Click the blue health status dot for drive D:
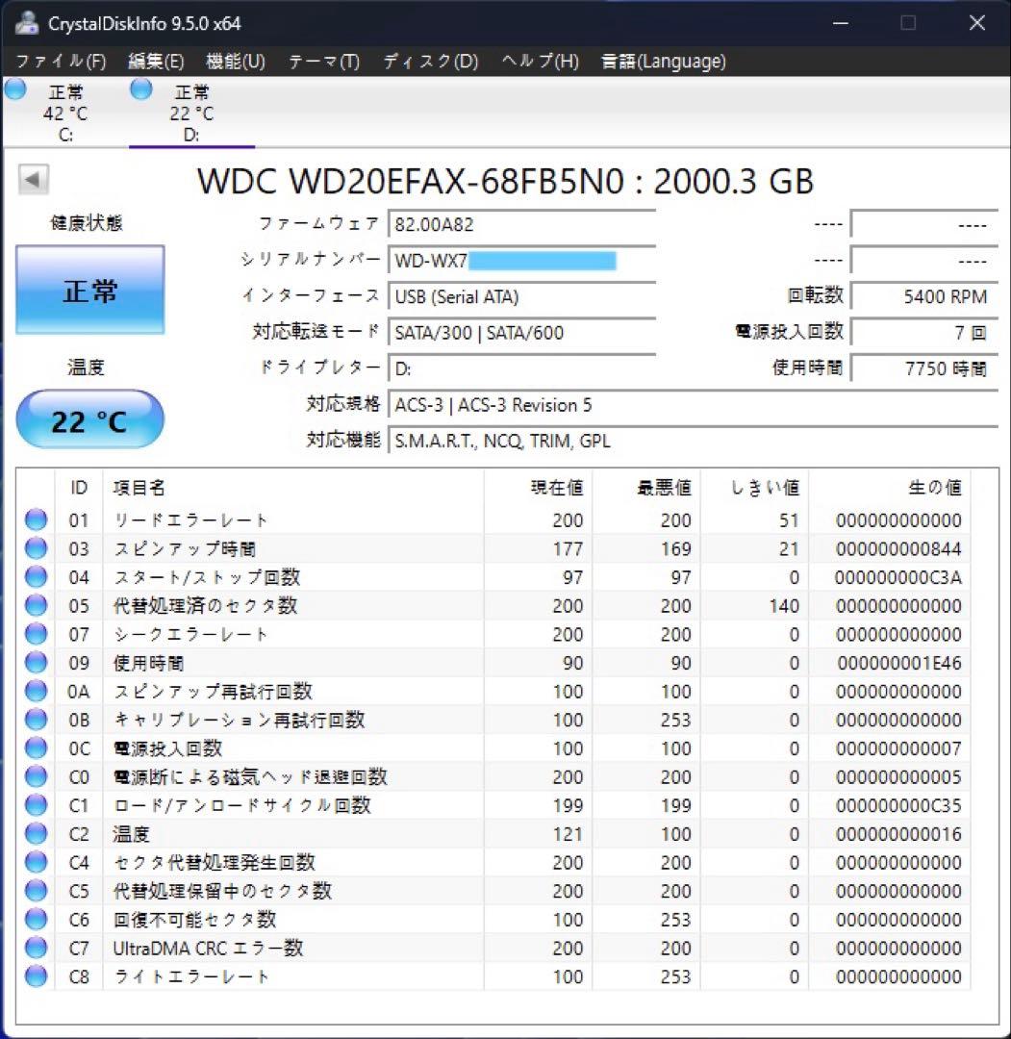This screenshot has width=1011, height=1039. [140, 89]
